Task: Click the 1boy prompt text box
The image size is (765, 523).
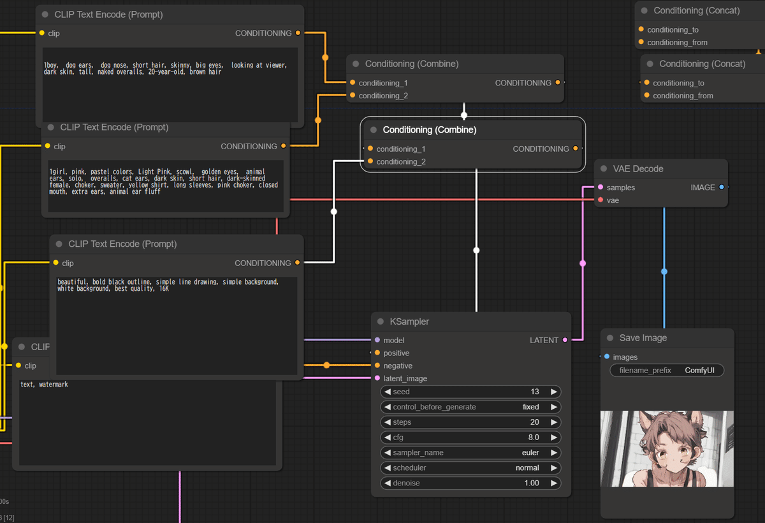Action: pyautogui.click(x=170, y=84)
